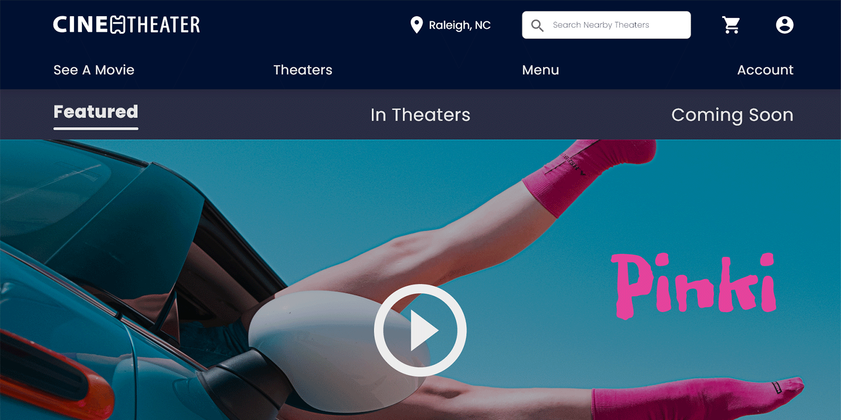
Task: Click the ticket icon inside the logo
Action: pyautogui.click(x=118, y=25)
